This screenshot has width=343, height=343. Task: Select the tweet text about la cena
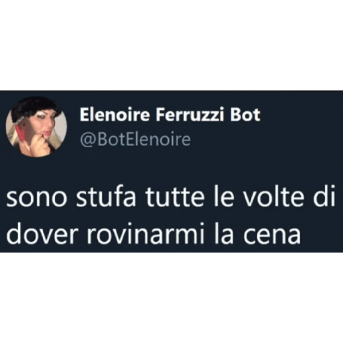(x=171, y=216)
